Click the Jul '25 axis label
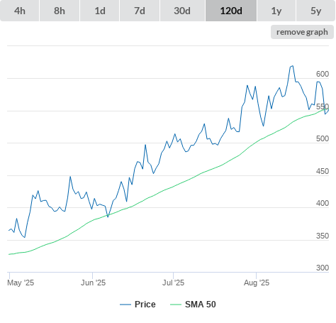This screenshot has height=323, width=336. 173,283
